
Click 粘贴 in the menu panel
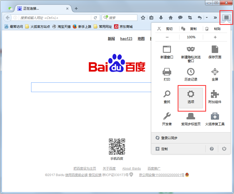[x=215, y=29]
